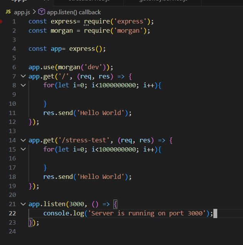243x245 pixels.
Task: Collapse the app.get('/') block at line 7
Action: pyautogui.click(x=23, y=76)
